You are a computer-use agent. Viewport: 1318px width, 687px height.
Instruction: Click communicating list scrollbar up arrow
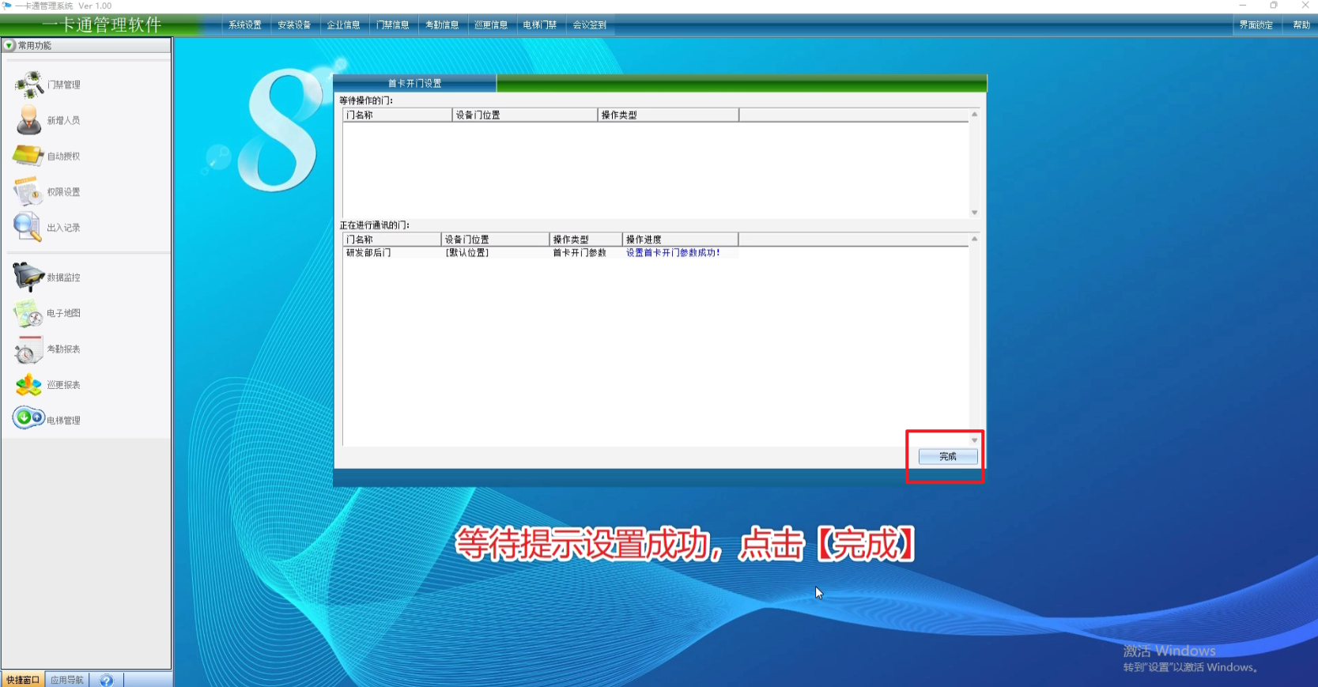[974, 239]
